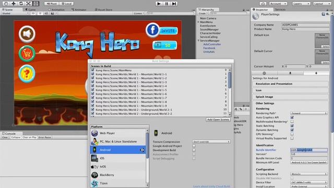334x188 pixels.
Task: Toggle Pivot handle position button
Action: coord(52,4)
